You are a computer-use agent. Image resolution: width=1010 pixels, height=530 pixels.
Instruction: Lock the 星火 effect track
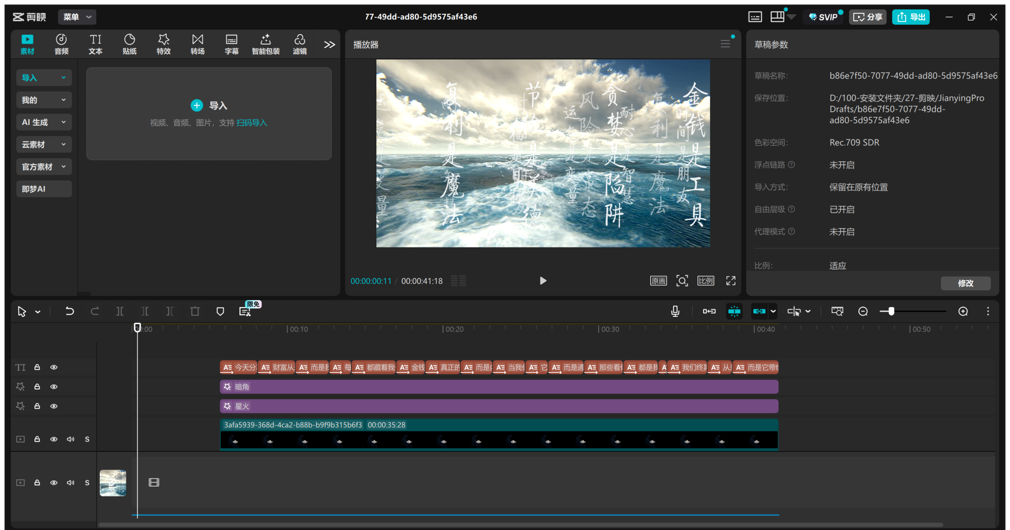[x=37, y=406]
